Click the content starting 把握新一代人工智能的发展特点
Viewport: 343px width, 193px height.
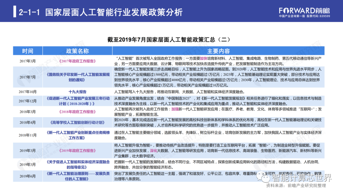[x=218, y=164]
